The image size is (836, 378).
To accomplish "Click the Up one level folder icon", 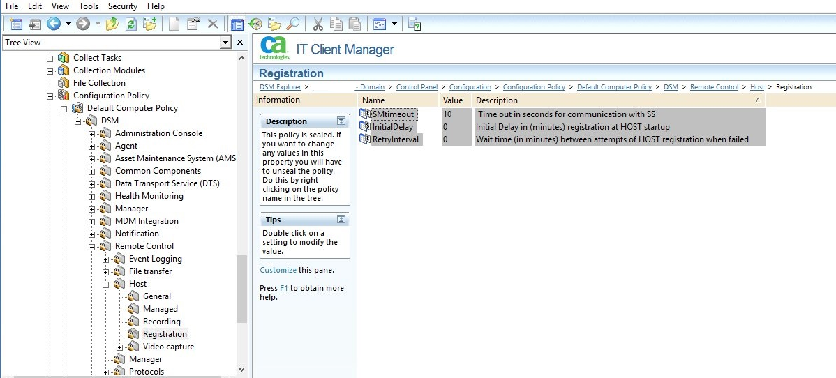I will (113, 24).
